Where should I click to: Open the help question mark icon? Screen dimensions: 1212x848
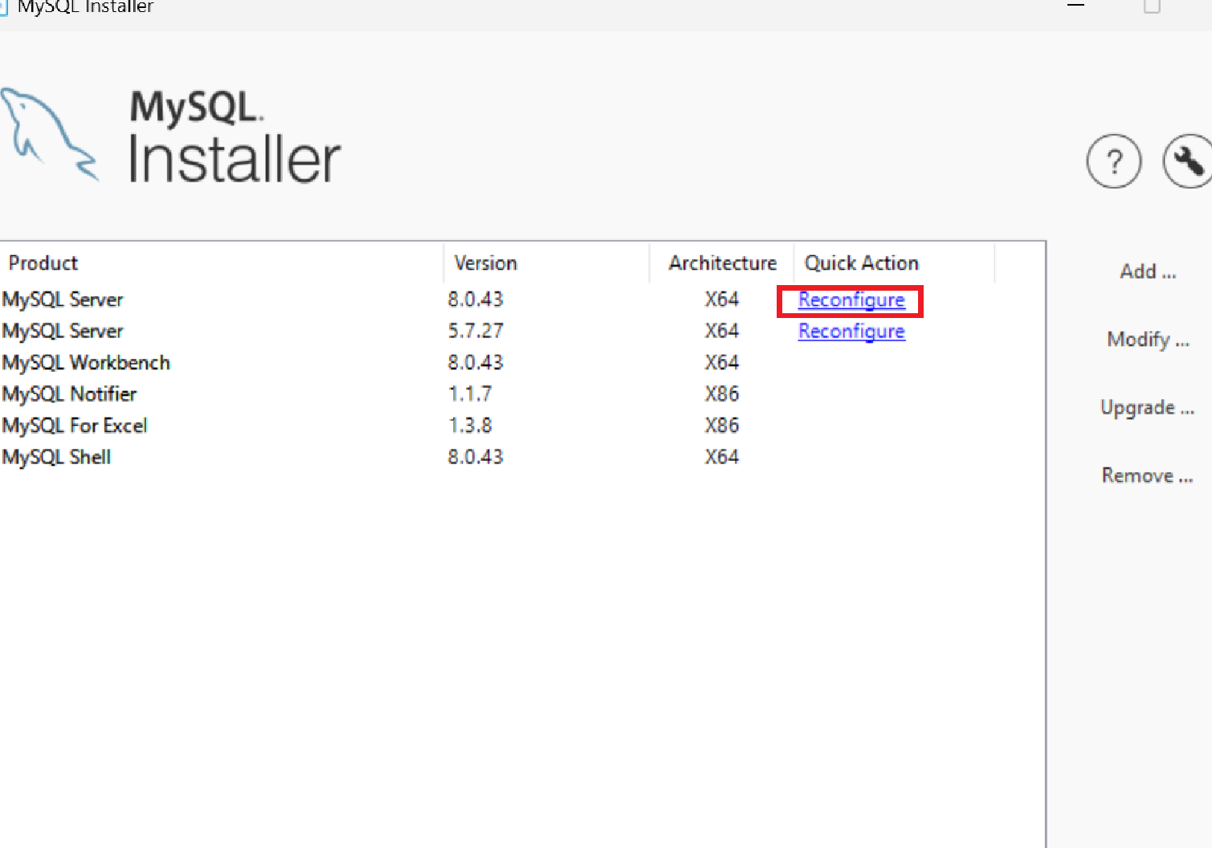coord(1113,161)
